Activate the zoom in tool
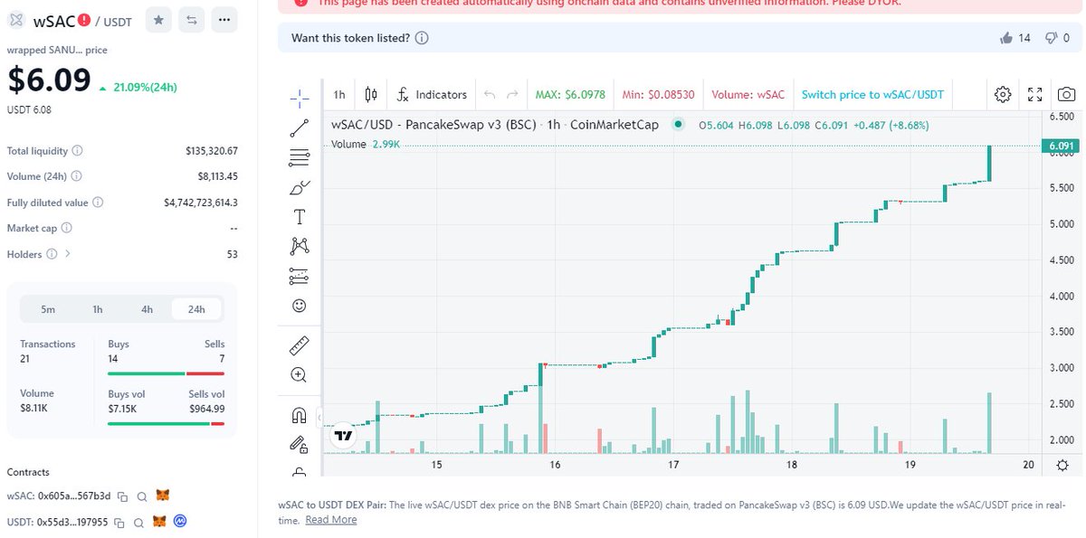This screenshot has height=538, width=1086. 300,374
